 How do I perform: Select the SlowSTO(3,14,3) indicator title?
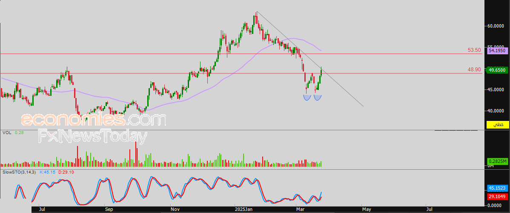[19, 172]
